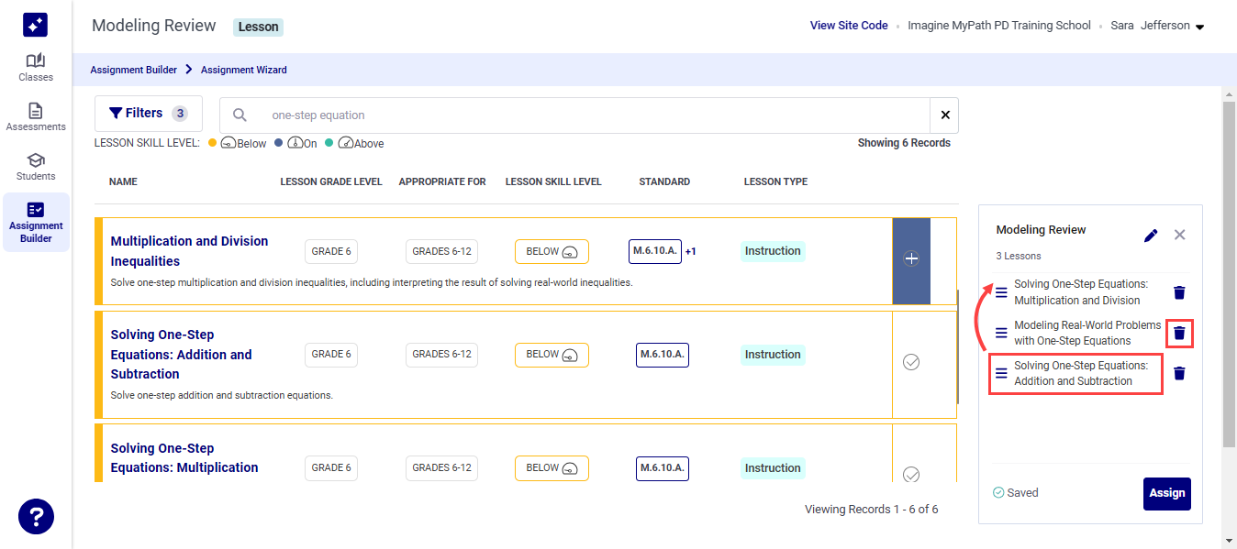Grab the drag handle for Addition and Subtraction lesson
The image size is (1237, 549).
pos(1001,373)
